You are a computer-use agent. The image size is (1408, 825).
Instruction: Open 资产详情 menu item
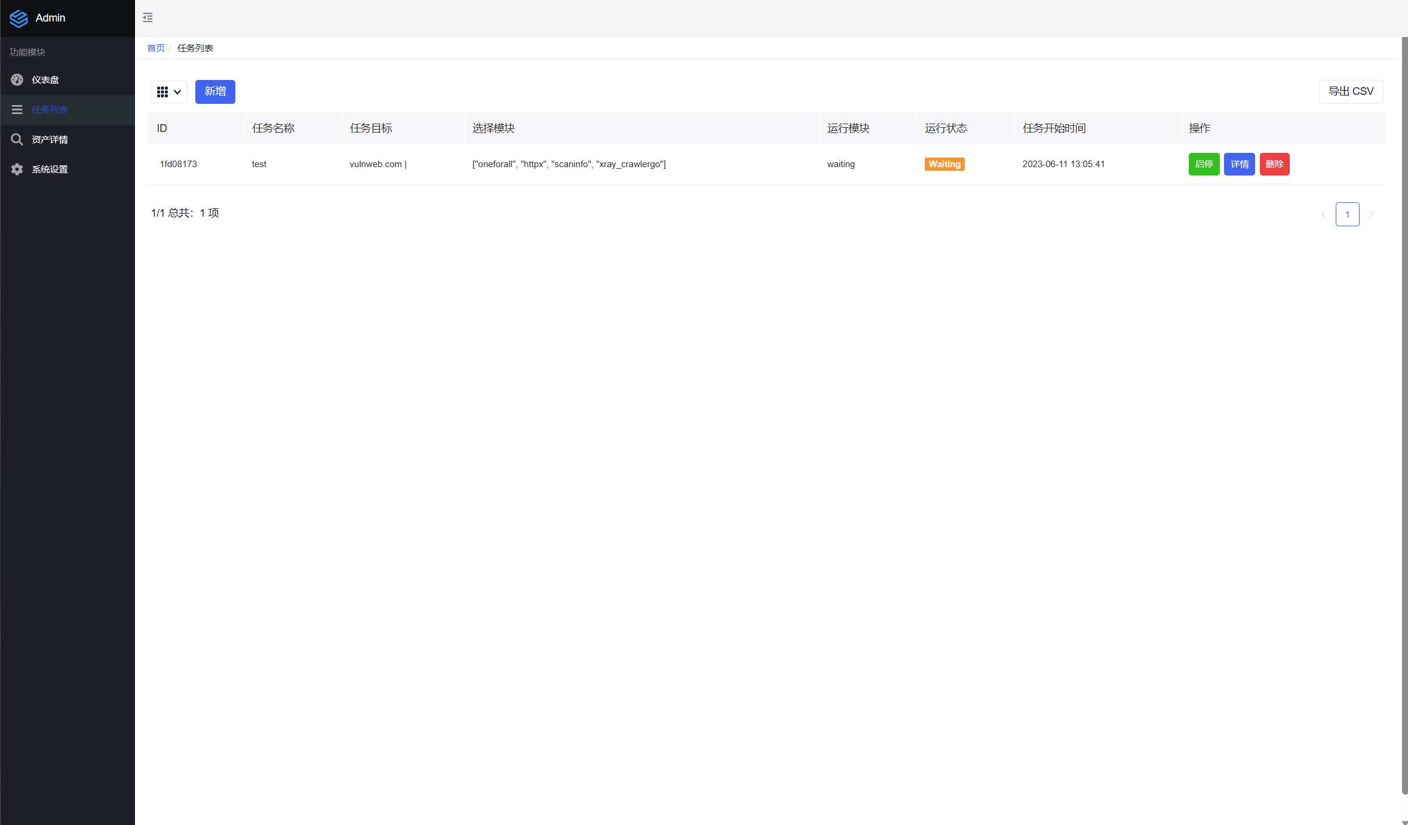(x=50, y=140)
